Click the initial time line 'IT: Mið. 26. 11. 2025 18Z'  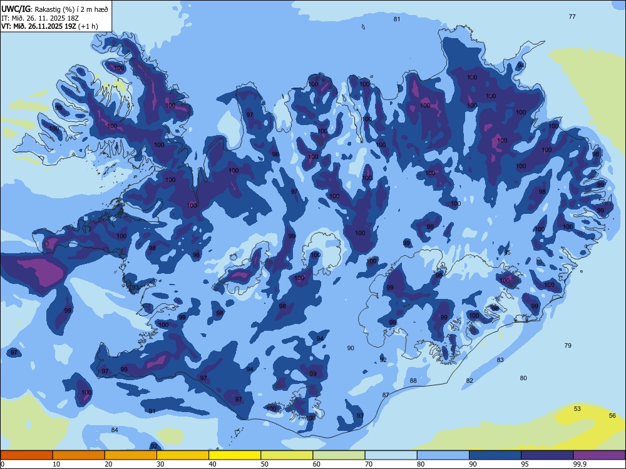pos(40,18)
